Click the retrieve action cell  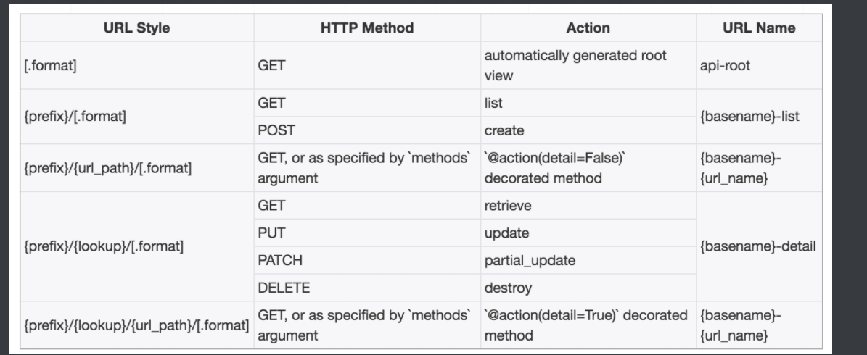point(508,206)
